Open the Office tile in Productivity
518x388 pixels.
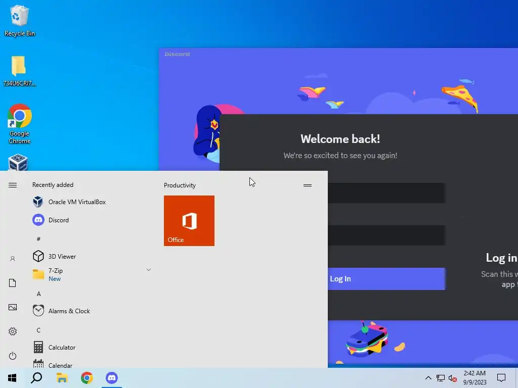coord(189,221)
